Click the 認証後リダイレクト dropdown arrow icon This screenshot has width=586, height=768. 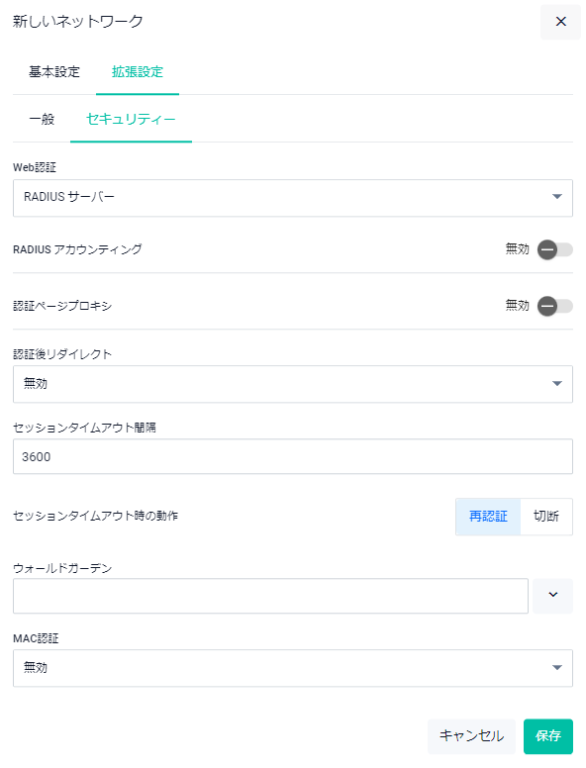coord(556,383)
